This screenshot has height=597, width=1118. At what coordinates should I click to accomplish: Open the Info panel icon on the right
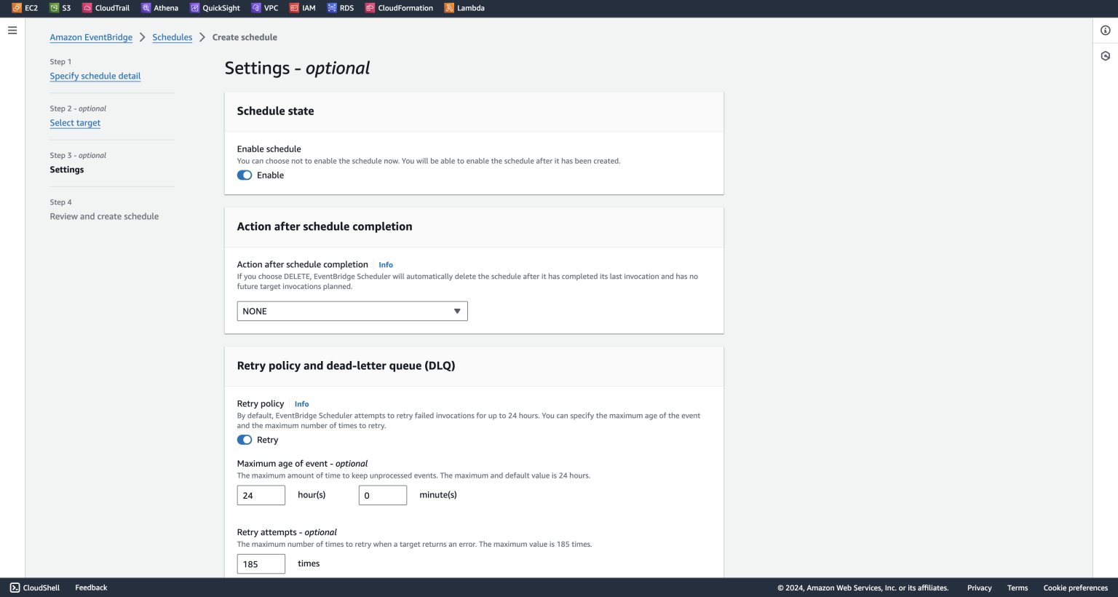point(1106,30)
